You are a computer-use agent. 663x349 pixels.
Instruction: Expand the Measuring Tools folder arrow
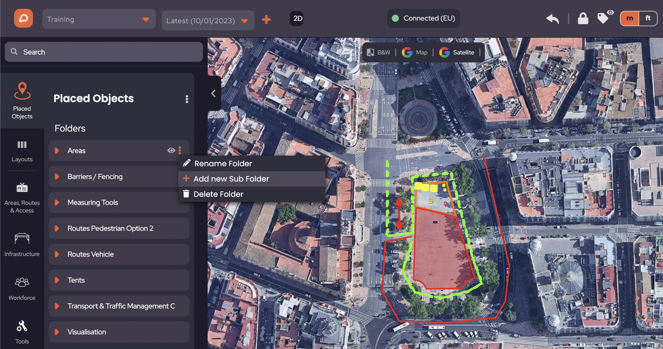click(x=57, y=202)
